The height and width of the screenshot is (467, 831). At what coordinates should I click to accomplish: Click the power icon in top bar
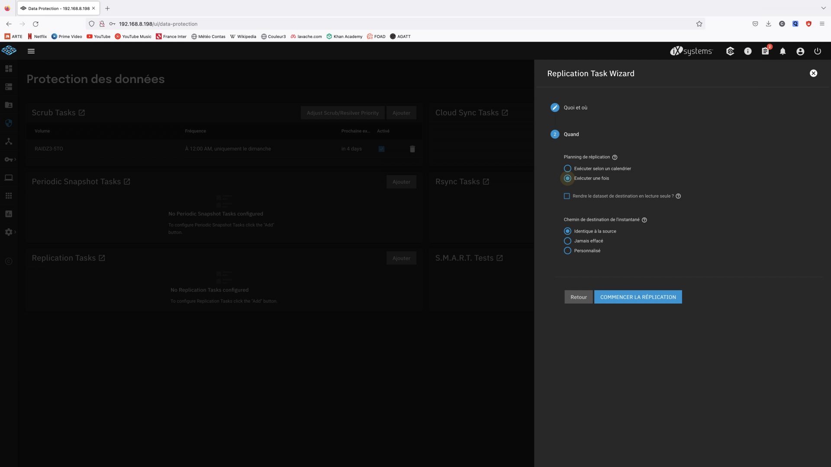tap(818, 51)
